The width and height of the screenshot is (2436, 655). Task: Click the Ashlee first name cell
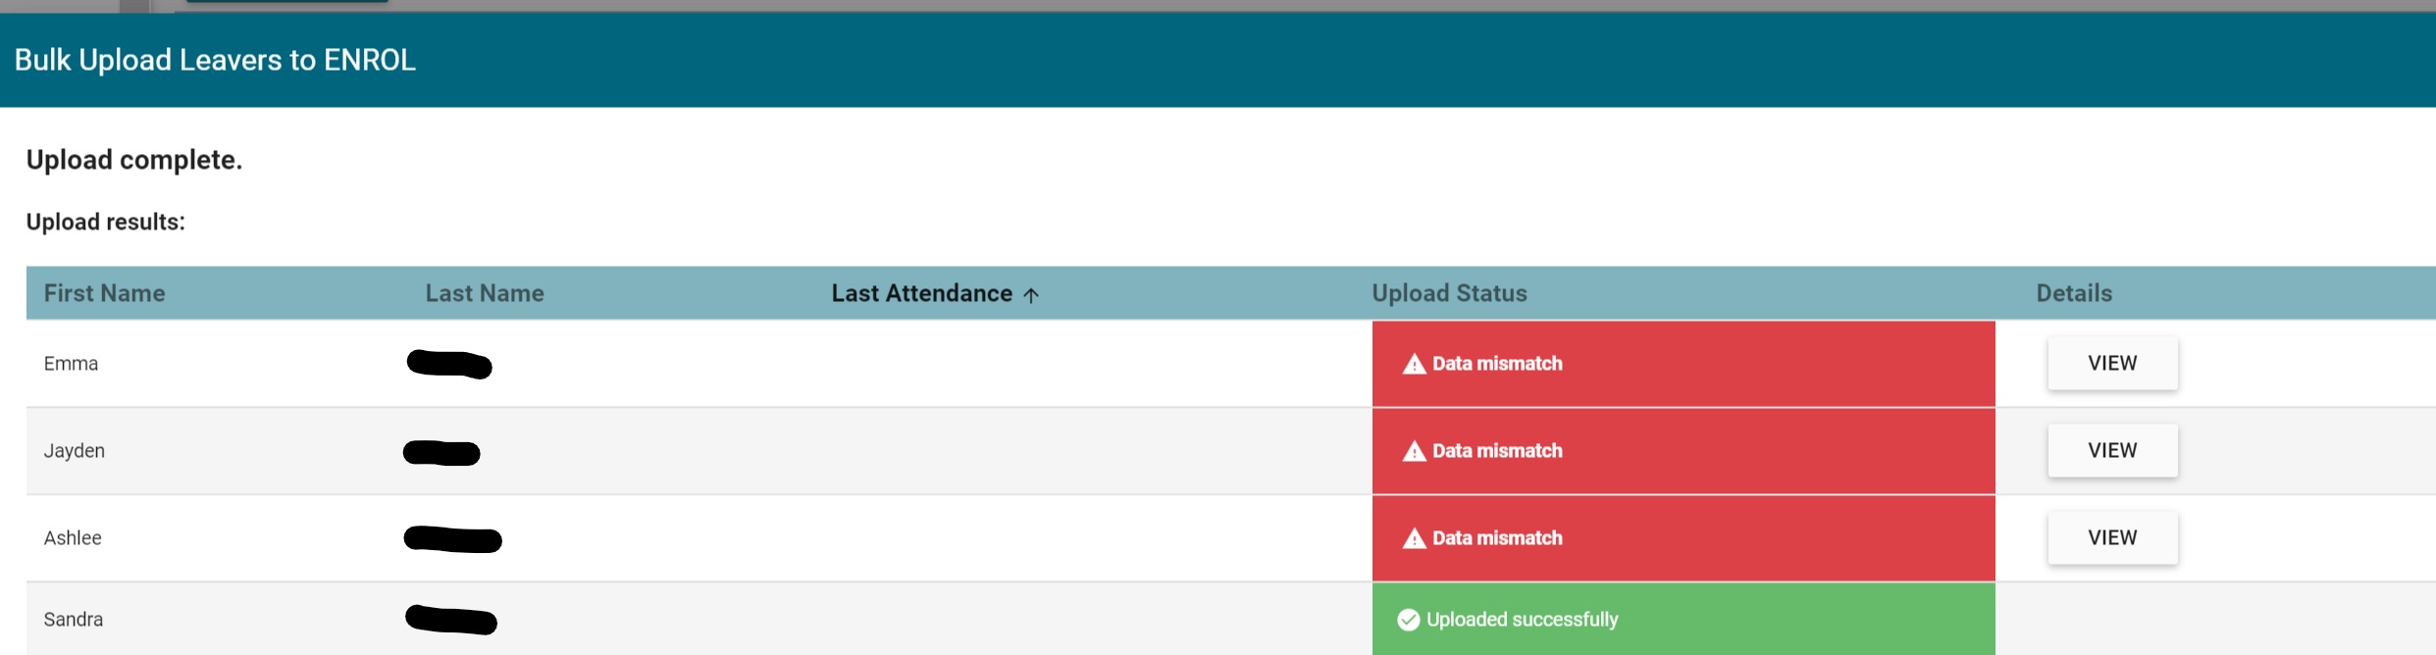point(73,538)
